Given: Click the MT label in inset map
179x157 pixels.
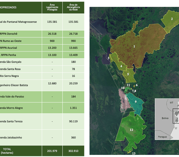Looking at the screenshot, I should click(x=171, y=103).
